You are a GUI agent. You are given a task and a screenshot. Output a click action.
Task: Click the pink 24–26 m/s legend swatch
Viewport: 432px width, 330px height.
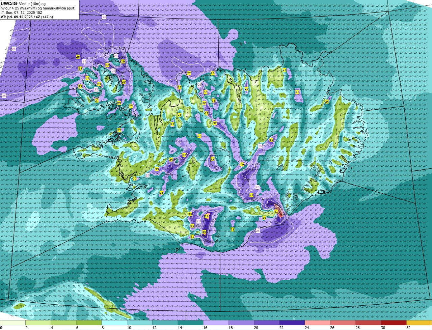pos(318,323)
